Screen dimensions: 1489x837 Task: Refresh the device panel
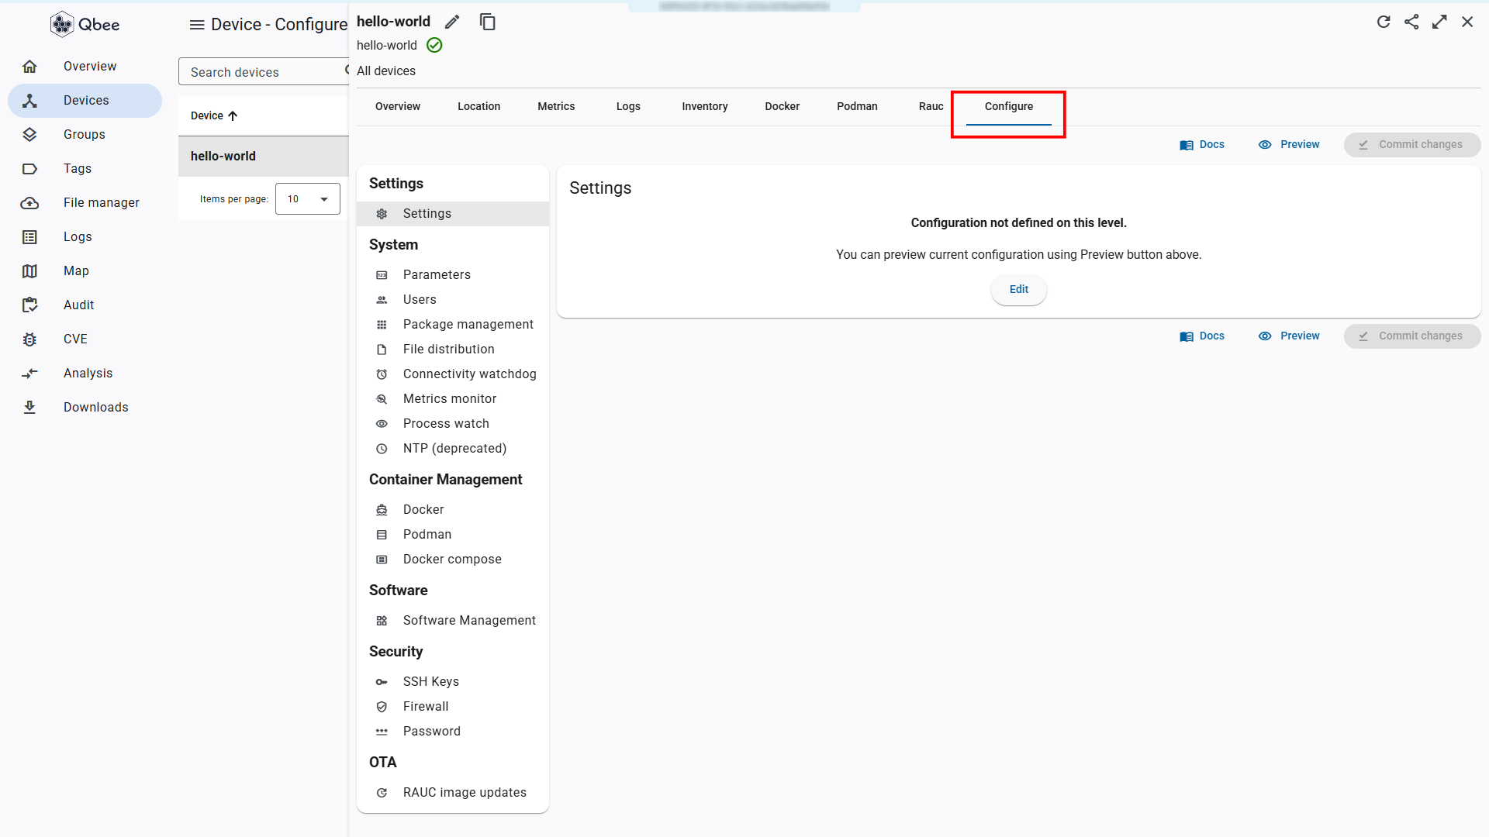1384,22
